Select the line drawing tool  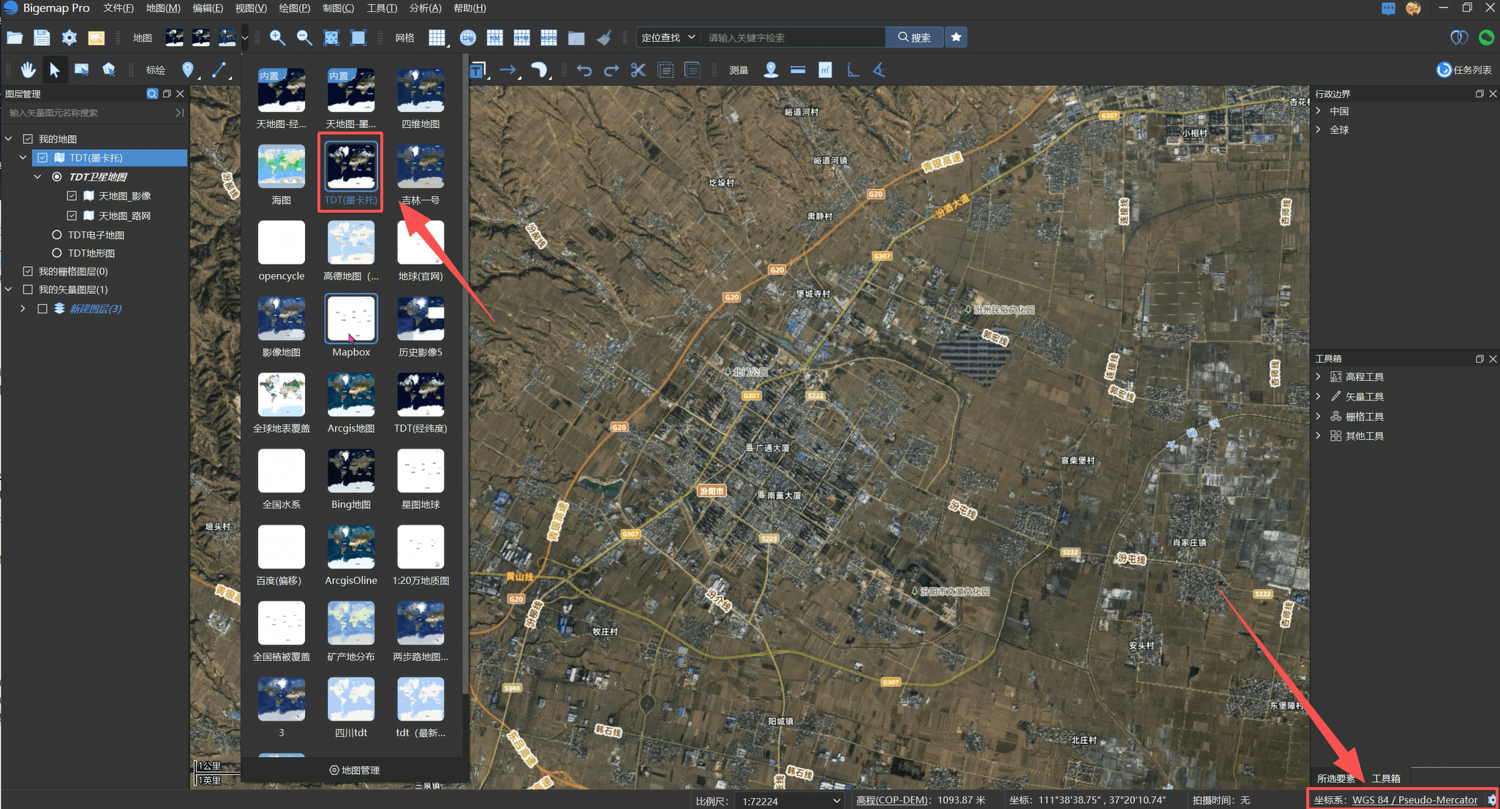tap(219, 70)
